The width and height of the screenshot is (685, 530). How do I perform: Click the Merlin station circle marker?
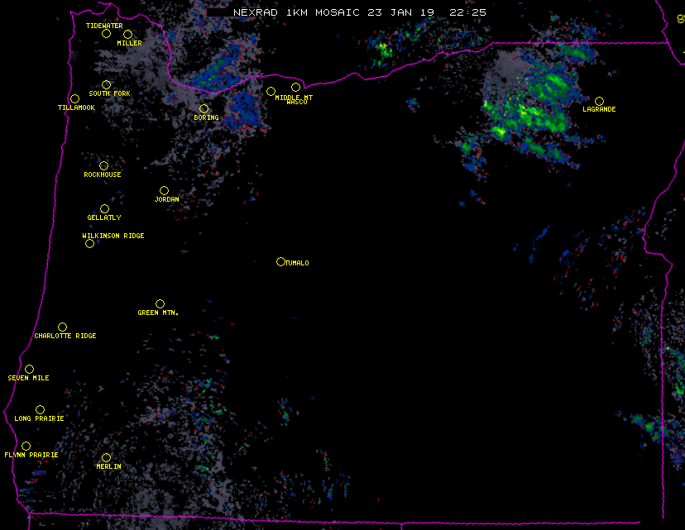(106, 458)
